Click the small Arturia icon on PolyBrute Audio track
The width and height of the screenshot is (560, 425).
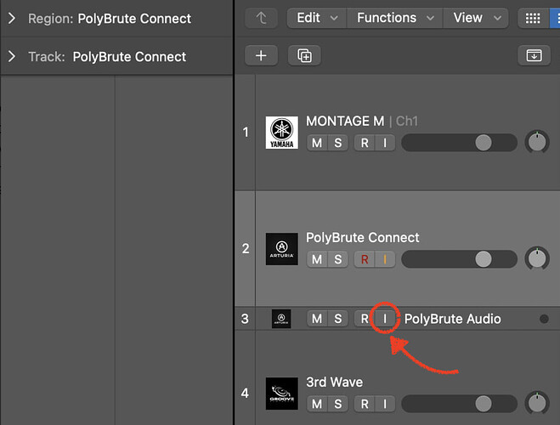click(x=281, y=319)
